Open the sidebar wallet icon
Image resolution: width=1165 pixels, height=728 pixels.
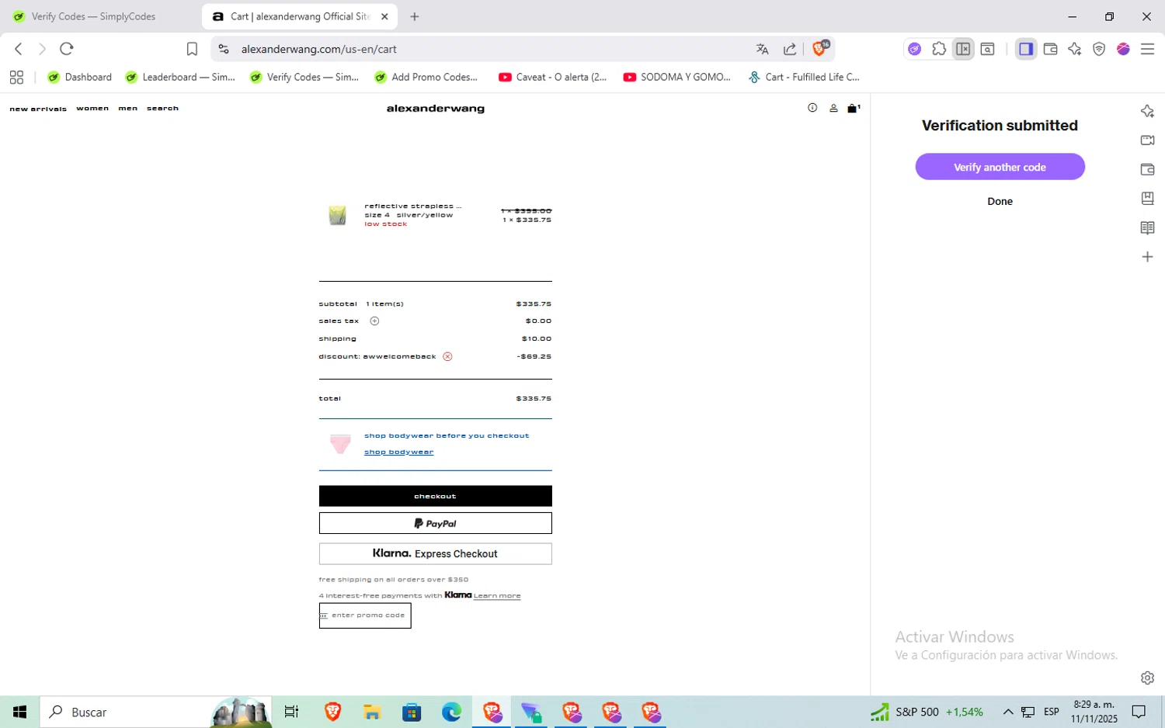(x=1147, y=169)
